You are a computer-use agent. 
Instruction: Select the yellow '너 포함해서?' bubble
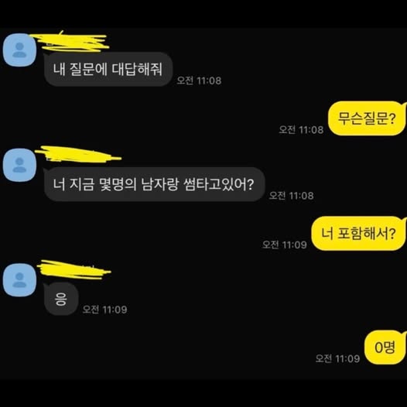[359, 234]
